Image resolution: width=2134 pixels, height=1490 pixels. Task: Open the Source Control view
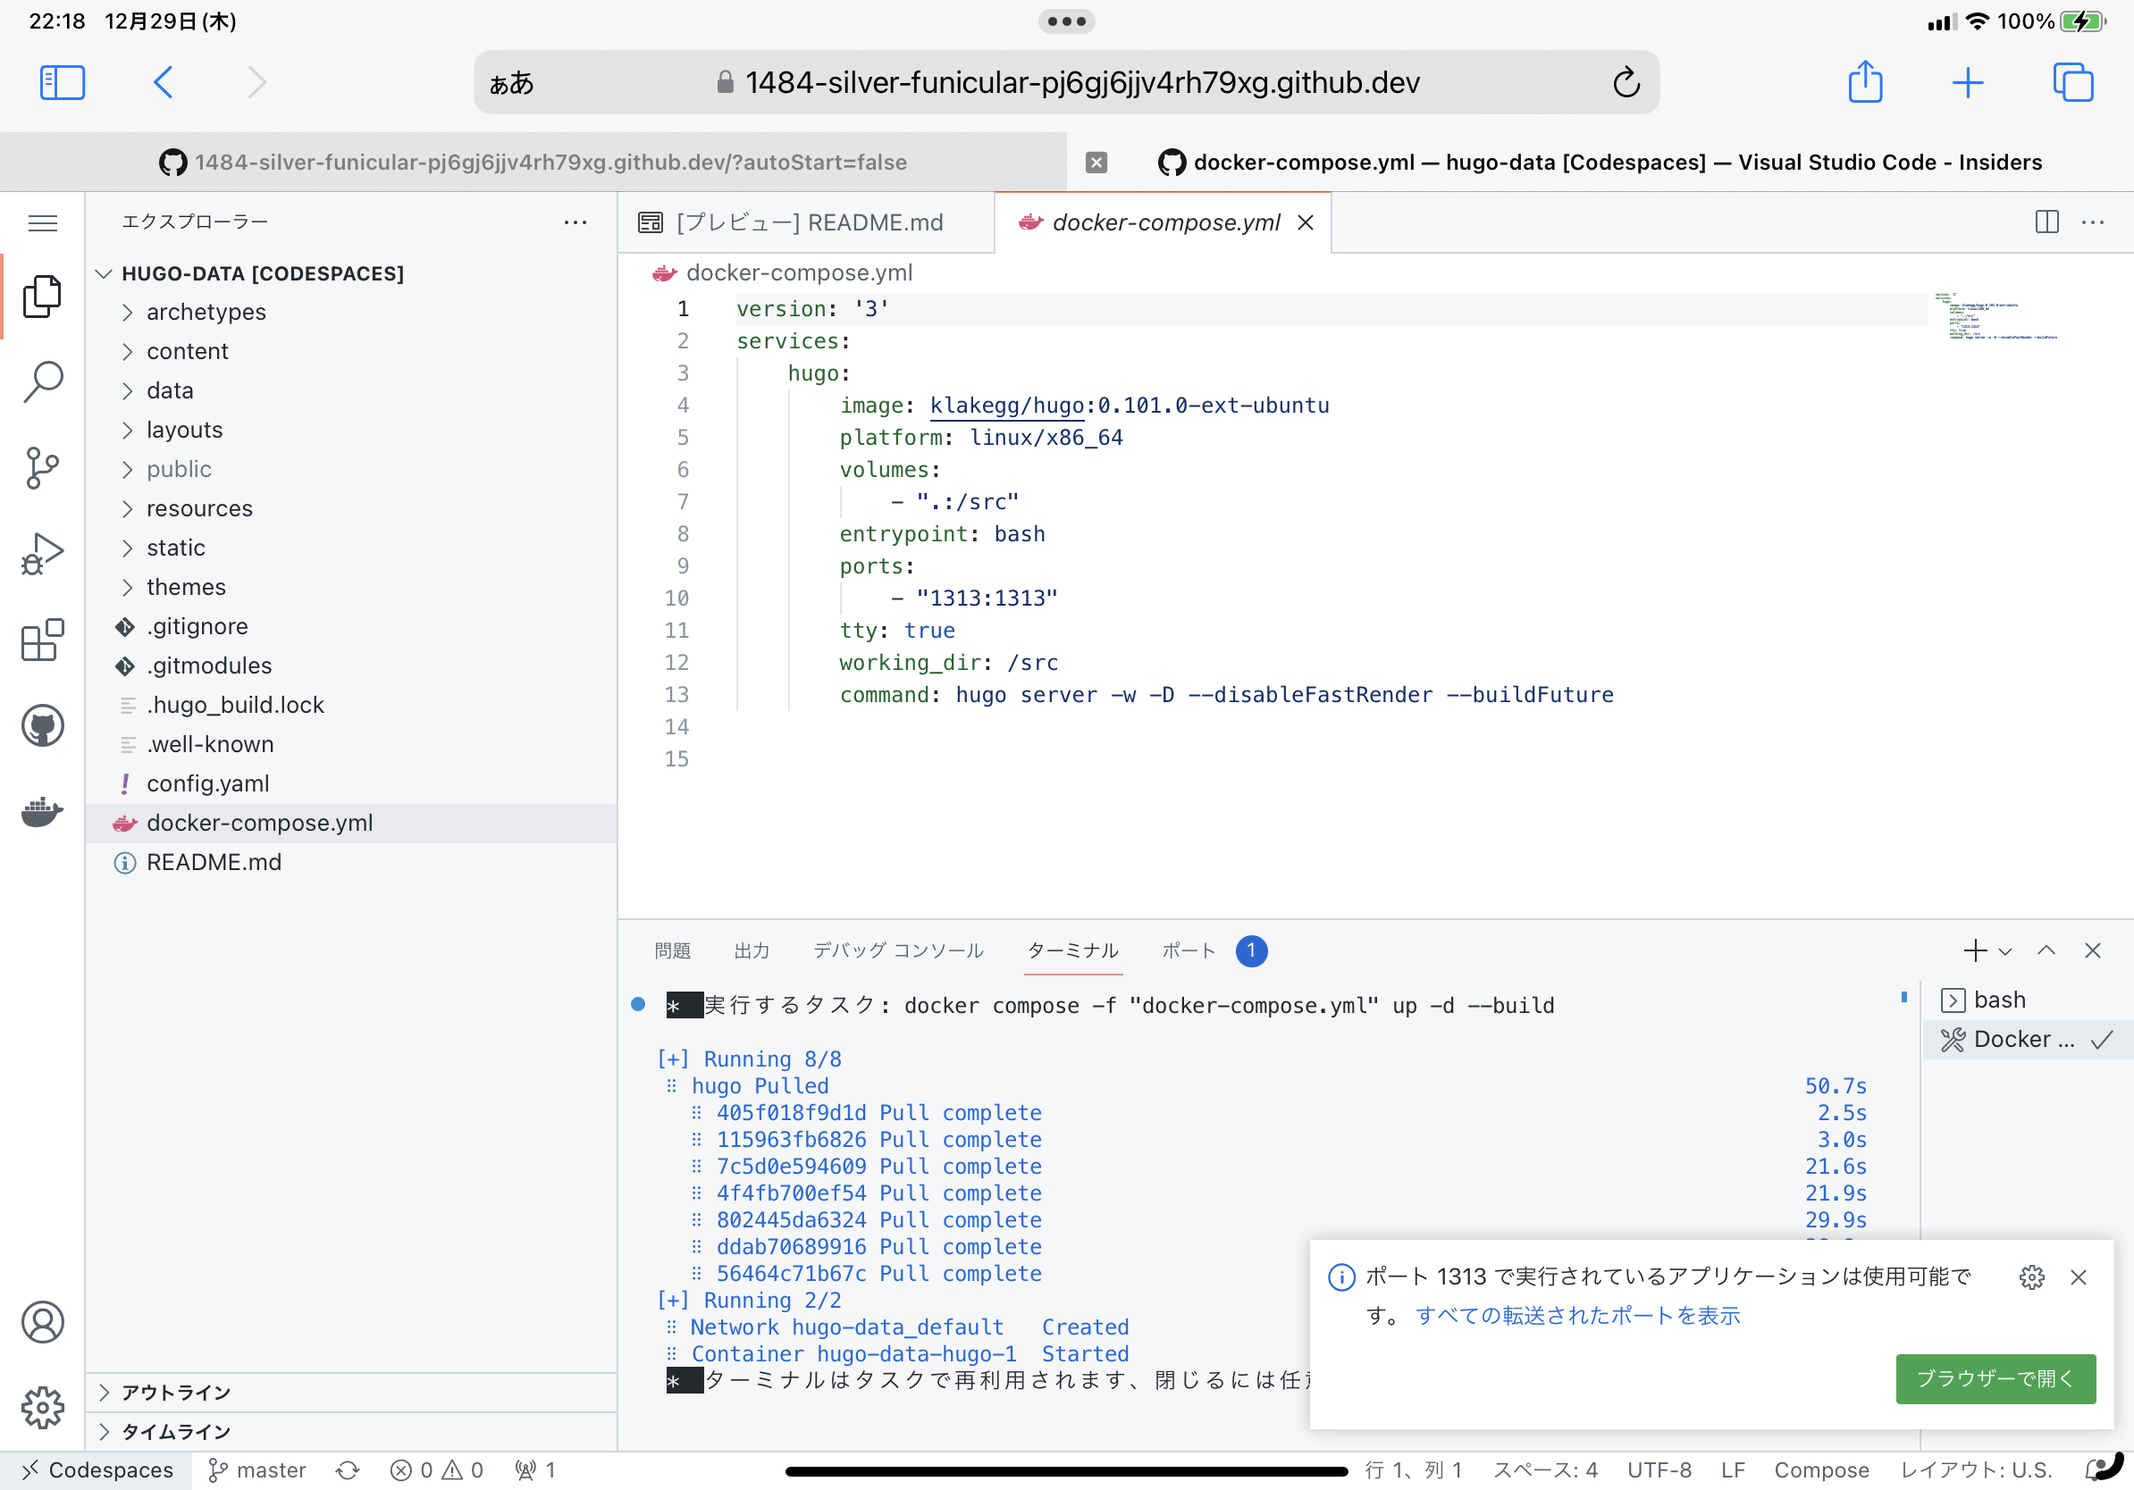point(43,467)
